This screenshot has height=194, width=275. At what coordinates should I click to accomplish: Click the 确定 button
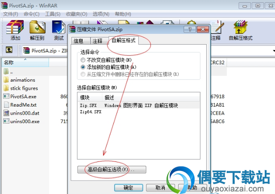129,188
